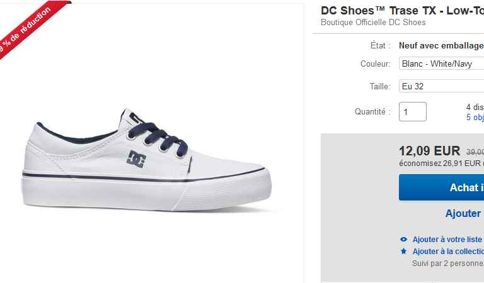Click the 'Boutique Officielle DC Shoes' subtitle
Screen dimensions: 484x283
[373, 23]
